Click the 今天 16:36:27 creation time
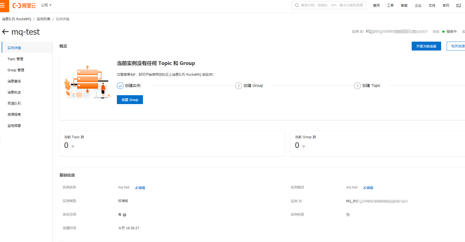465x242 pixels. coord(129,228)
